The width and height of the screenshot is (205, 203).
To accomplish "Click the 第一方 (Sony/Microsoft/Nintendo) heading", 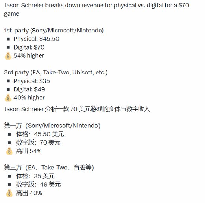I will click(52, 126).
